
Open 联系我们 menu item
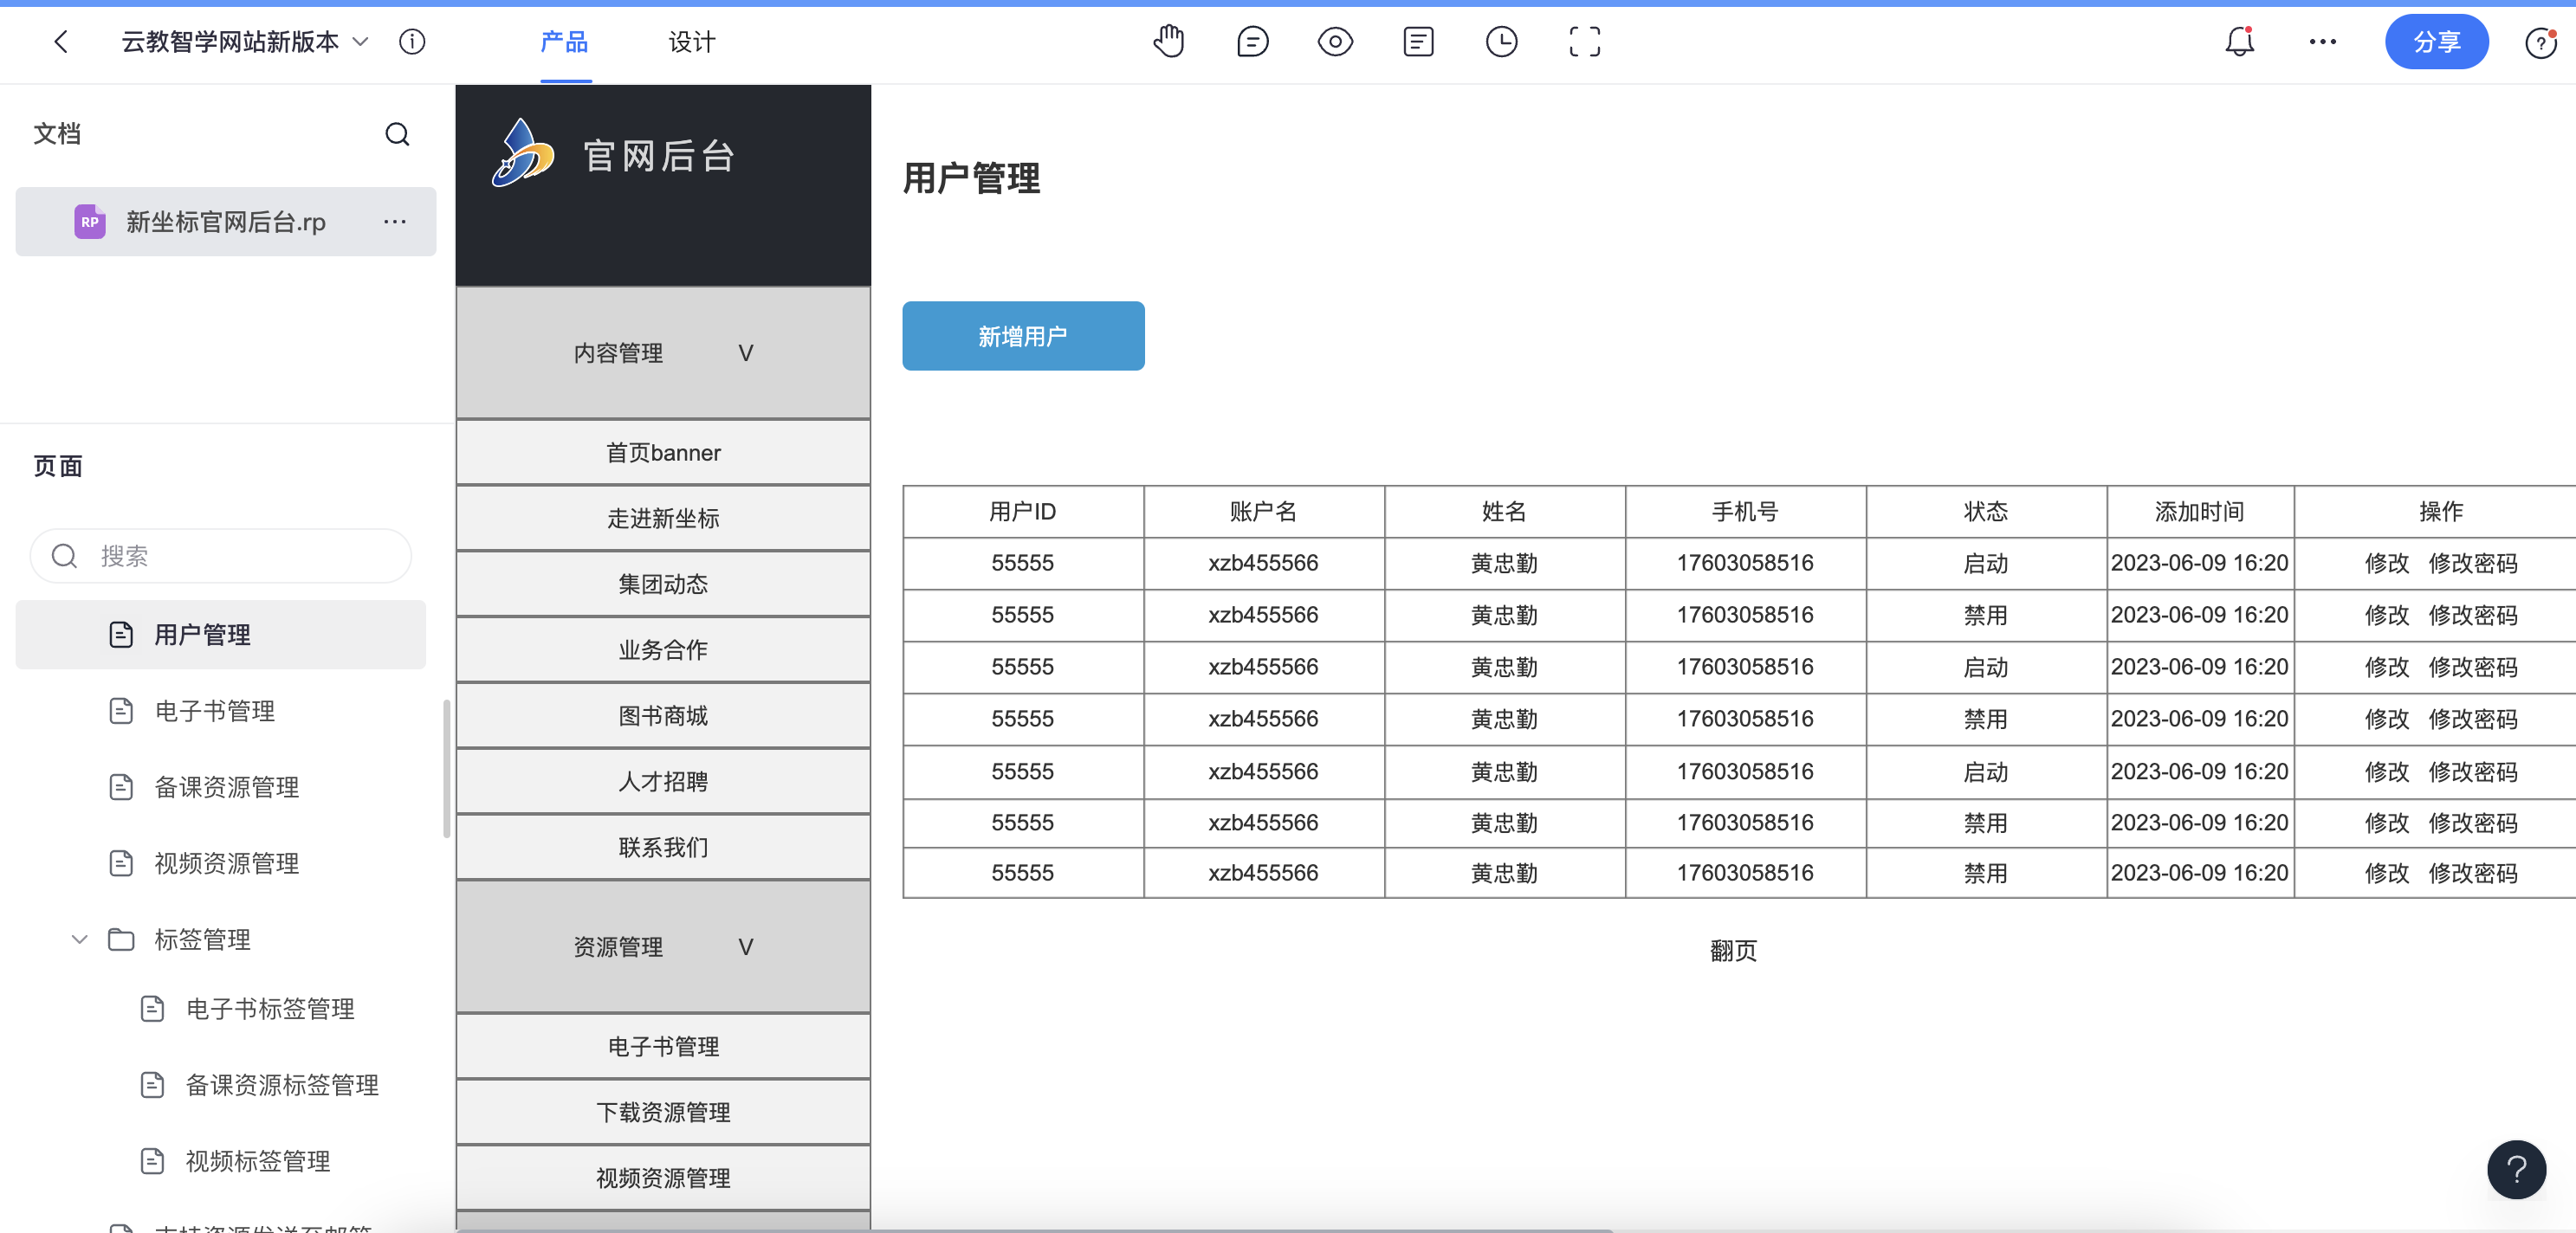[x=663, y=847]
